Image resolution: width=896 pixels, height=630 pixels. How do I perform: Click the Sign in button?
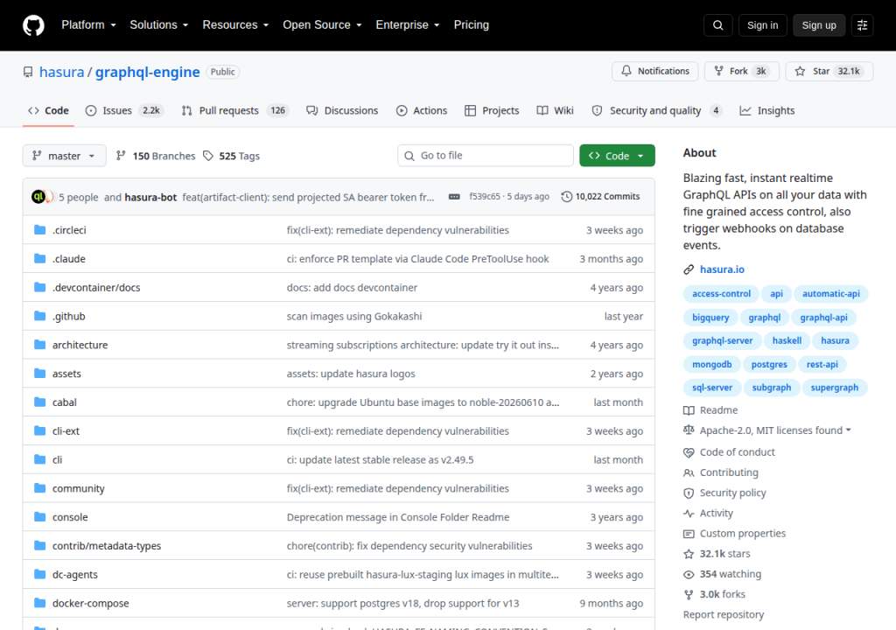762,25
